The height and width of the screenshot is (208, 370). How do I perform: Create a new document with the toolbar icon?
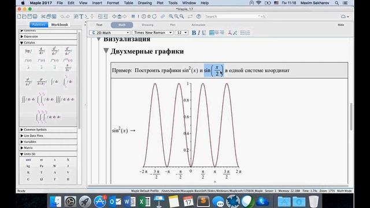click(x=19, y=16)
